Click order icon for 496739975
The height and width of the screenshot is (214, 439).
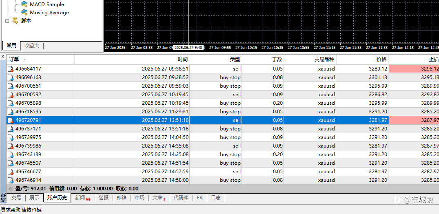11,137
